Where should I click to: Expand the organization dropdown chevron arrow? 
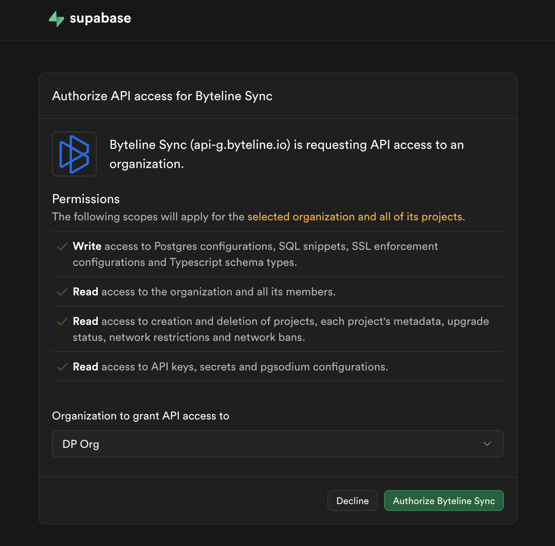point(487,444)
